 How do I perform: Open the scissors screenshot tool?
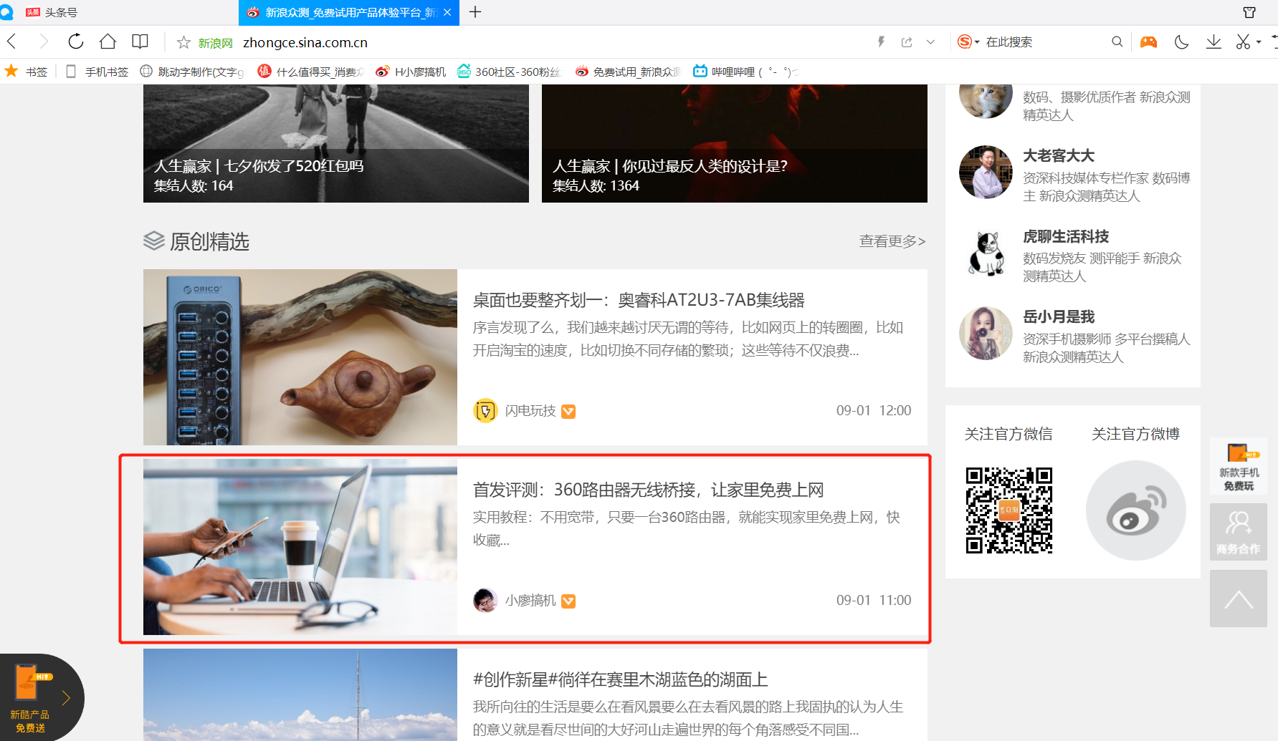coord(1244,42)
